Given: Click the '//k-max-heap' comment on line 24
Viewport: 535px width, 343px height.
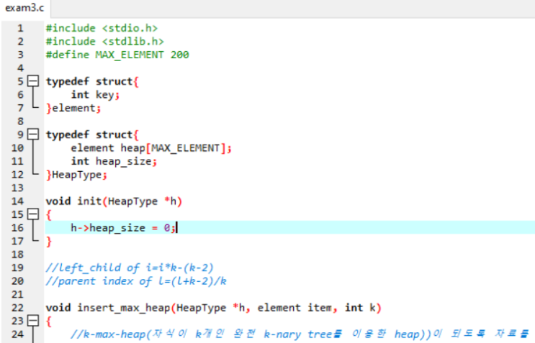Looking at the screenshot, I should tap(300, 334).
